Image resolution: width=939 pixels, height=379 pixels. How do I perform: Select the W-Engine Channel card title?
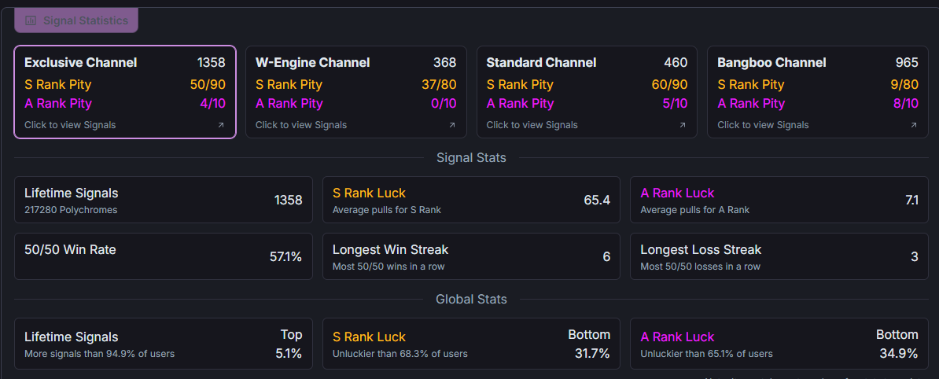(312, 63)
